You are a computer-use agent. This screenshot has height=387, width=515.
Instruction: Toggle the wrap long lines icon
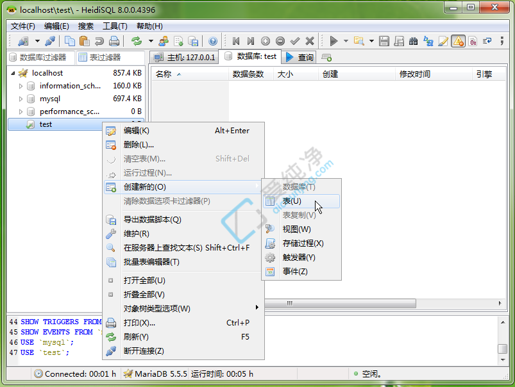[487, 41]
